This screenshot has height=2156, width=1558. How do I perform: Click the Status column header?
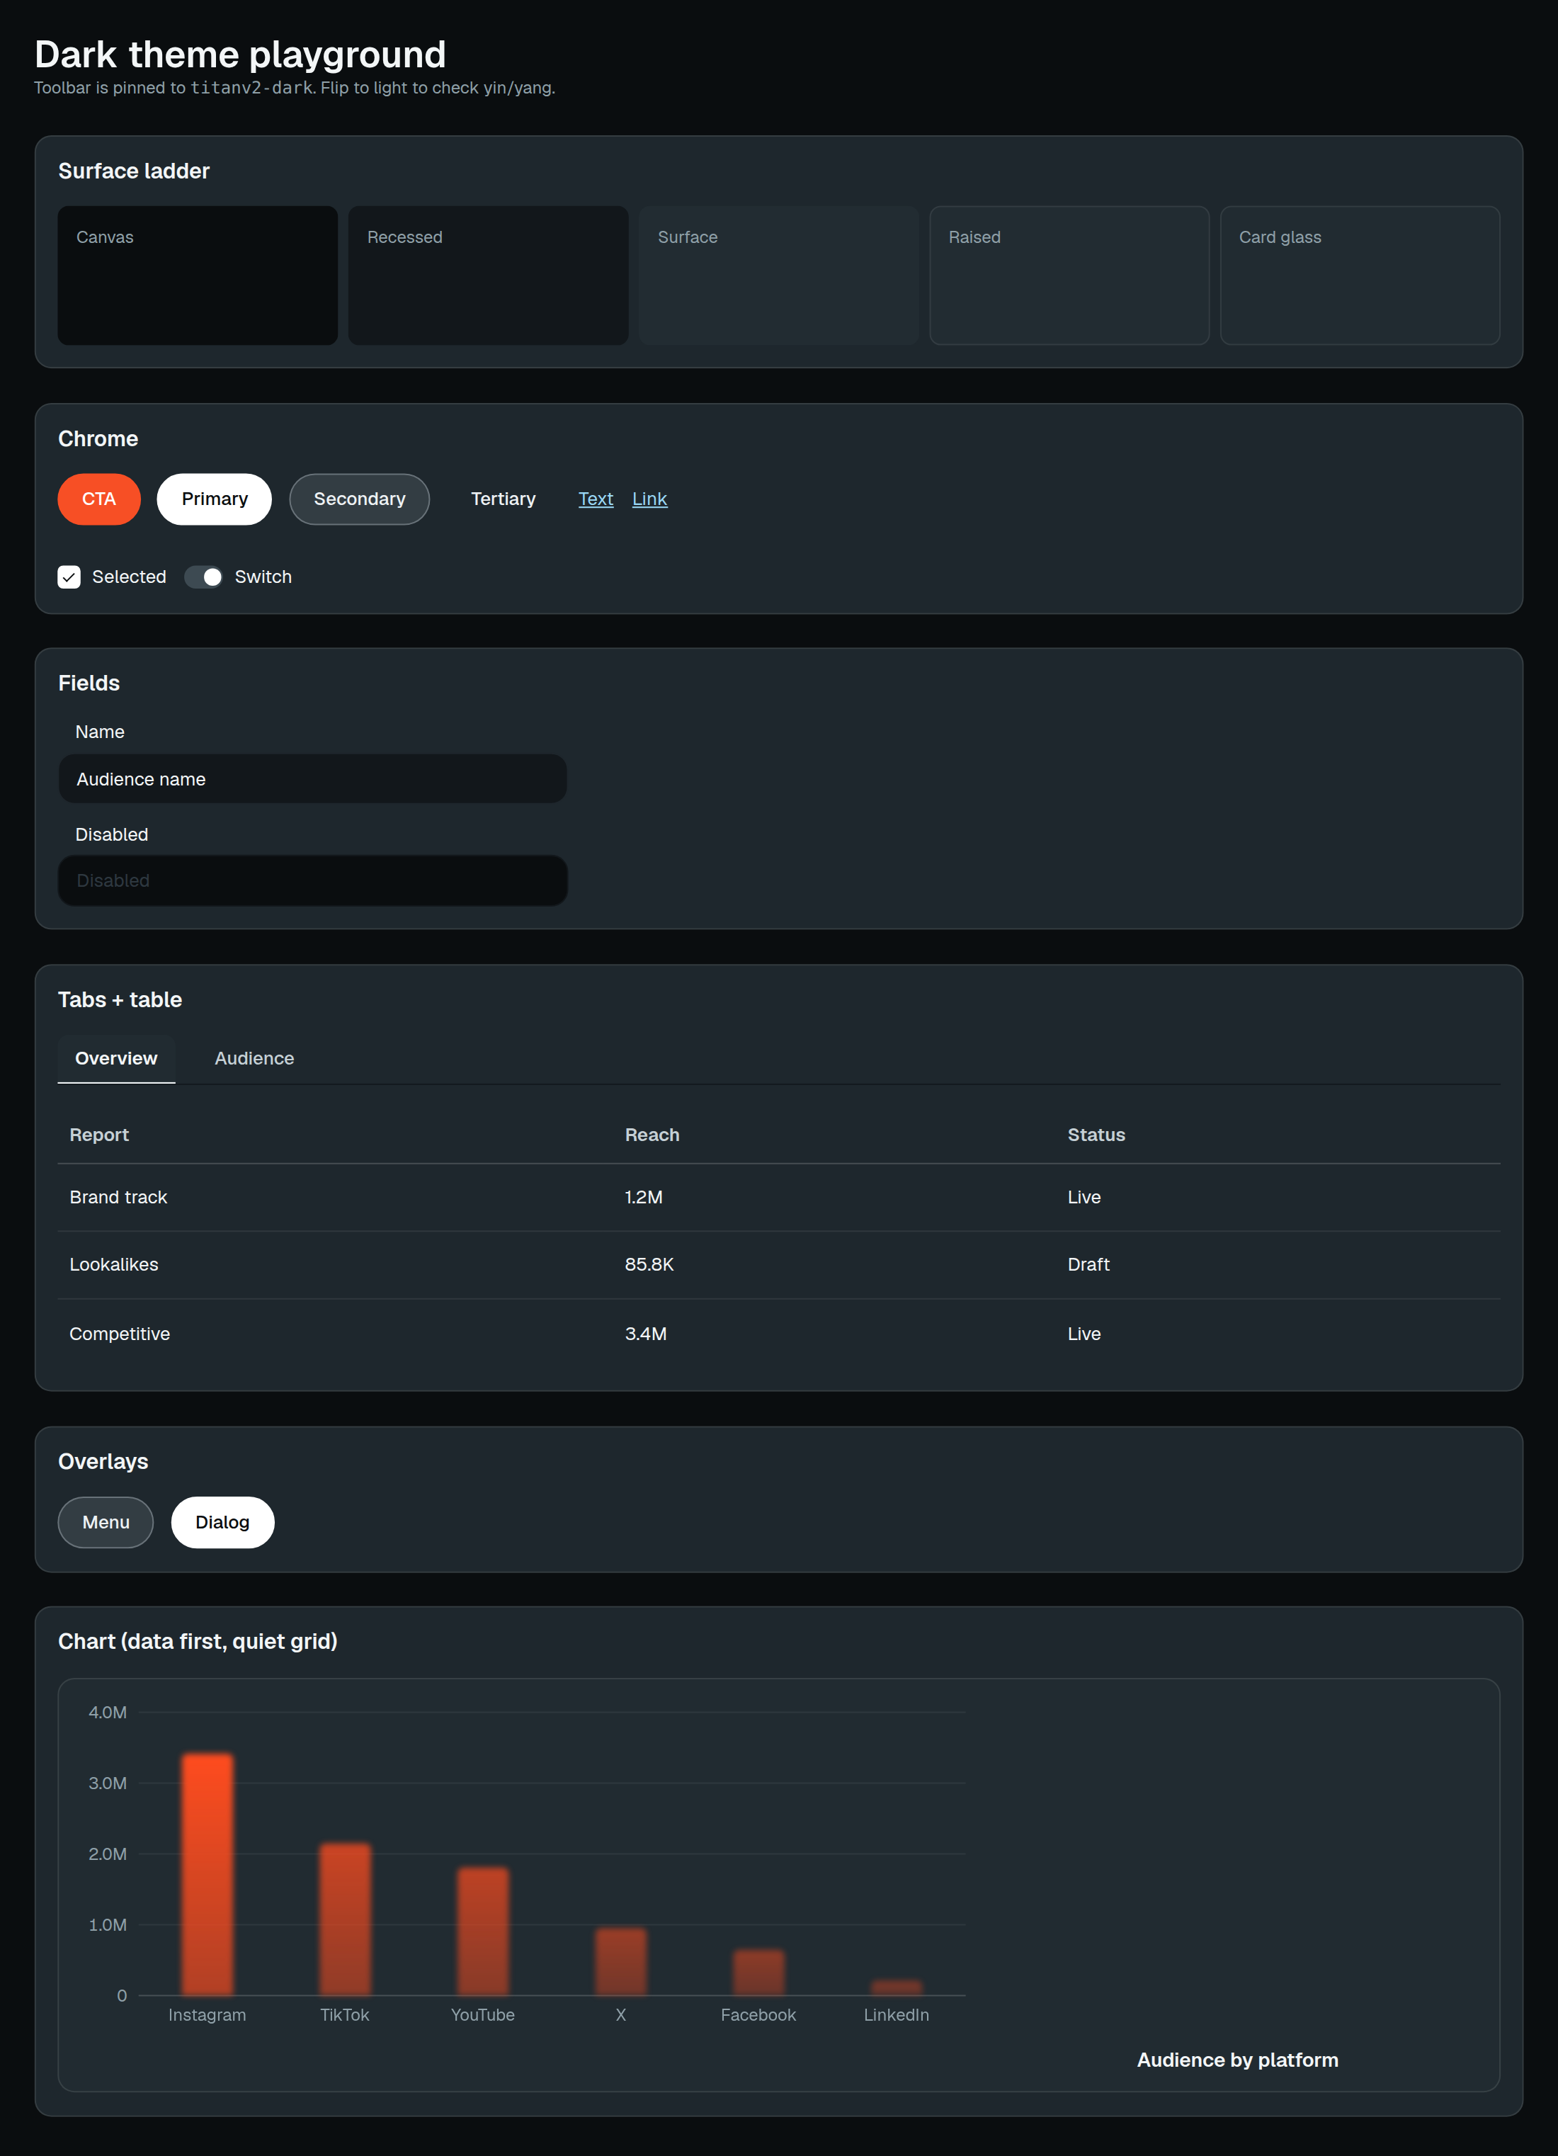(1096, 1135)
